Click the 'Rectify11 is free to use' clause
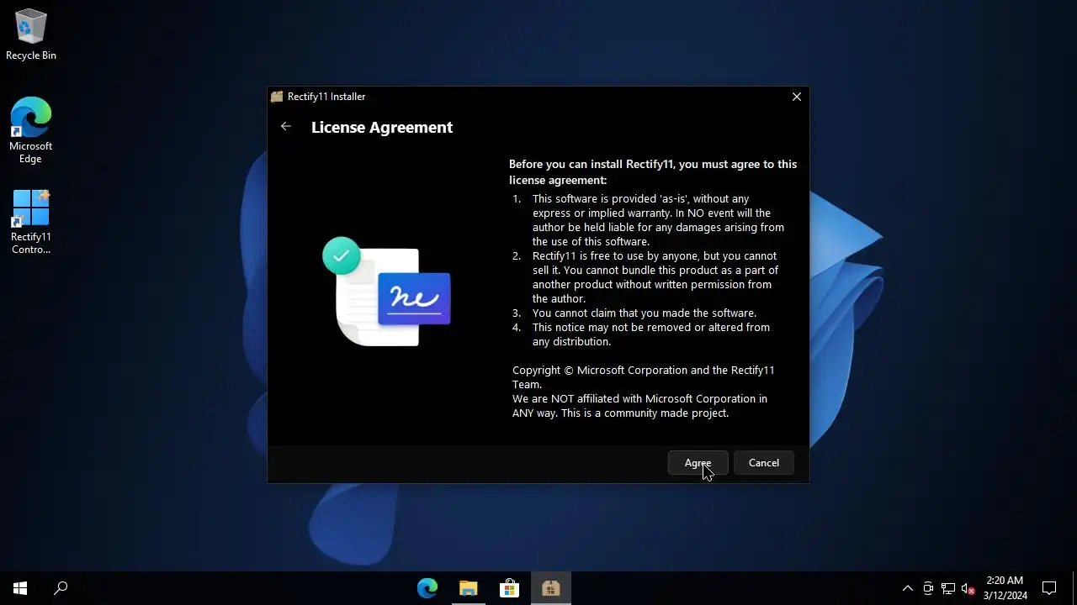The image size is (1077, 605). (x=655, y=277)
